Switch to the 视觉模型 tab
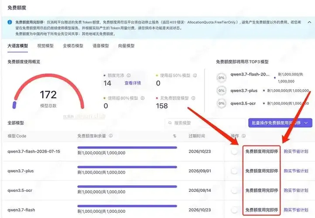Viewport: 315px width, 218px height. pyautogui.click(x=45, y=46)
